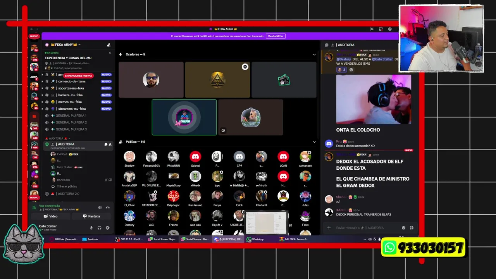The width and height of the screenshot is (496, 279).
Task: Open the inbox icon in the title bar
Action: 381,29
